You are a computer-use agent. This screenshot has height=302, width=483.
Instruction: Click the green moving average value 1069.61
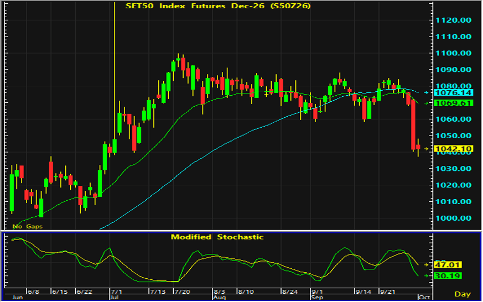(453, 103)
